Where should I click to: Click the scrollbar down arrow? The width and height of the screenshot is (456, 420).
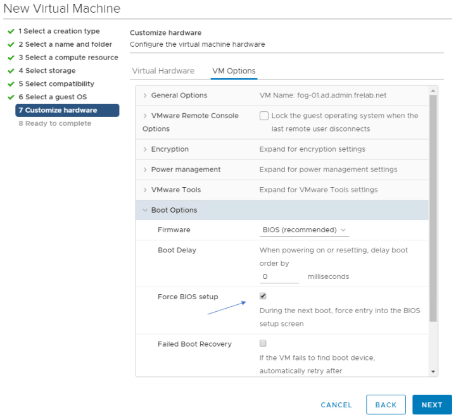[433, 371]
